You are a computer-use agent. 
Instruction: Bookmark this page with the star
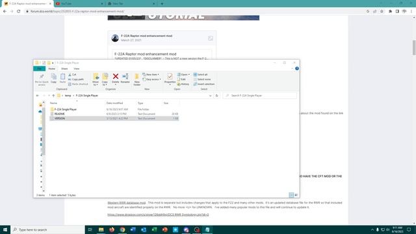pos(382,12)
